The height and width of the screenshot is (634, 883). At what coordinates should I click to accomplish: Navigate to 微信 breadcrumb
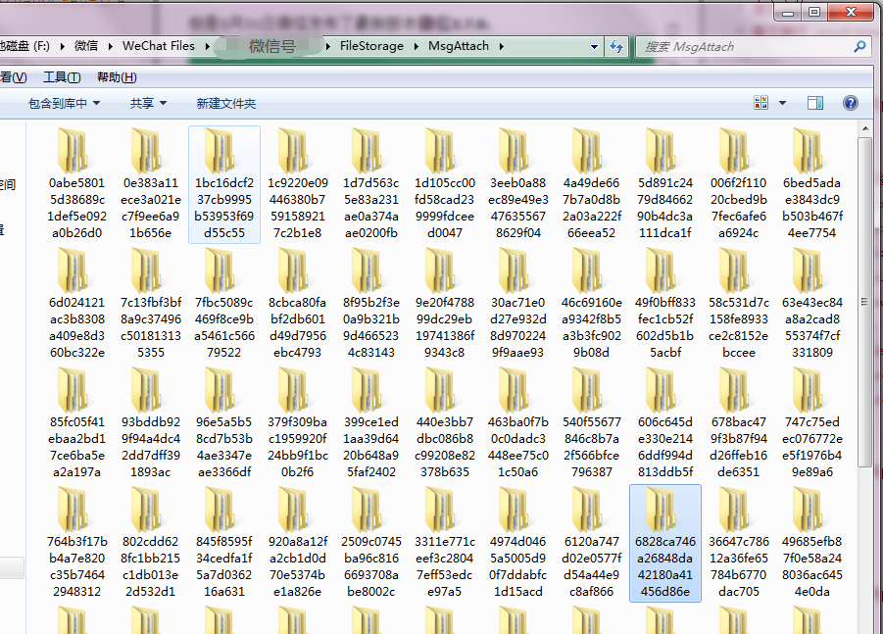pos(86,46)
